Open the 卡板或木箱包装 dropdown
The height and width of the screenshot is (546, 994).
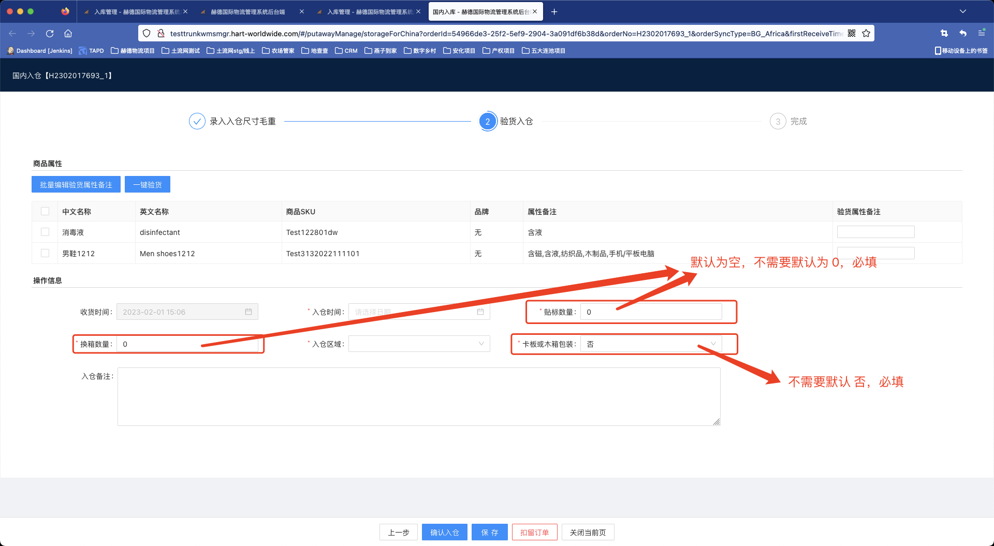click(651, 344)
